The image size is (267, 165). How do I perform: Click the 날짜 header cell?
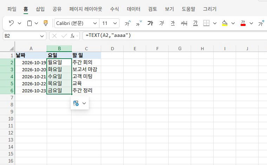(x=31, y=55)
